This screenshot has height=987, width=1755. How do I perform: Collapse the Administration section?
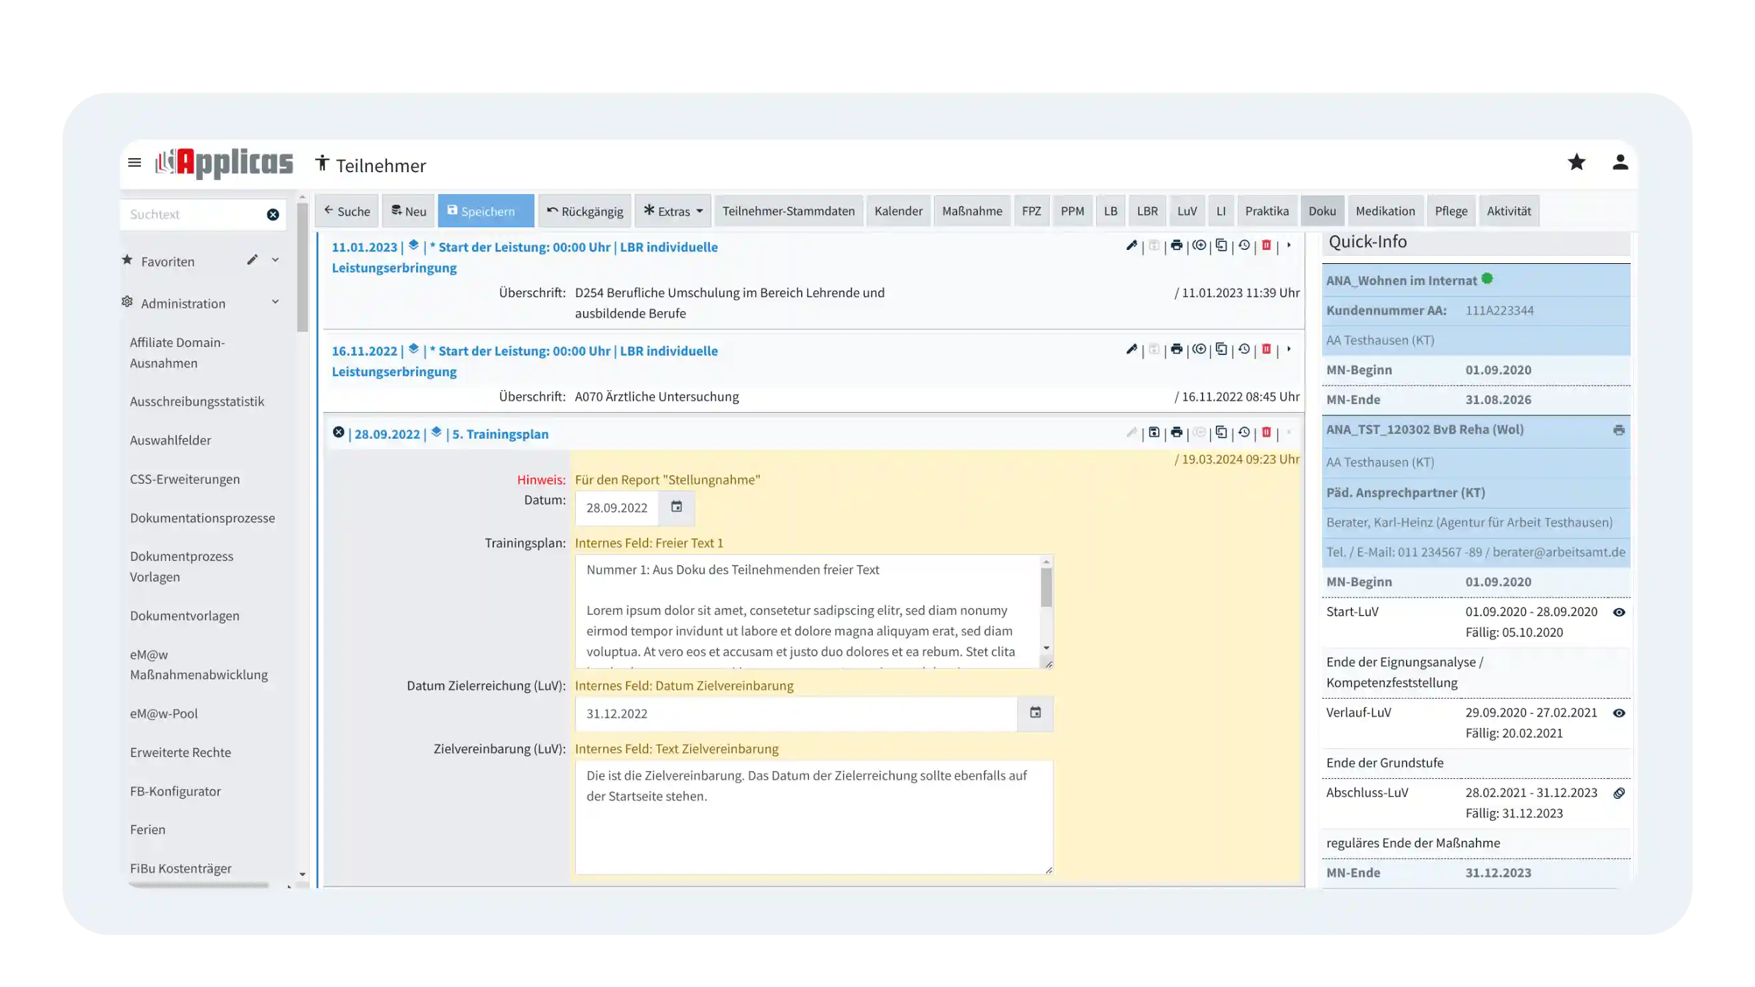click(x=275, y=302)
